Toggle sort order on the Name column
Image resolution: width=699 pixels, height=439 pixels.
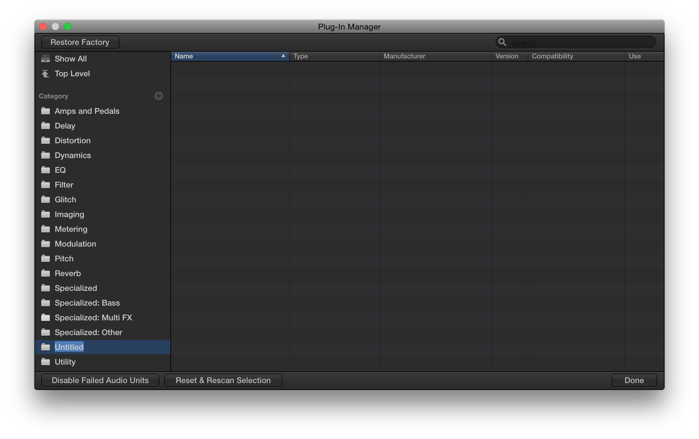230,56
